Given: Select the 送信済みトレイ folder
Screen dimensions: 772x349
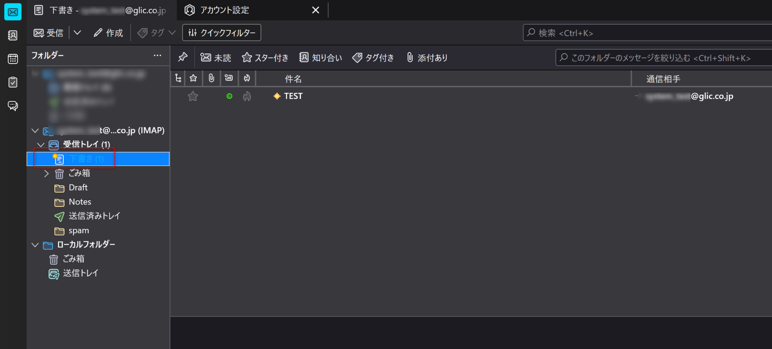Looking at the screenshot, I should tap(94, 216).
